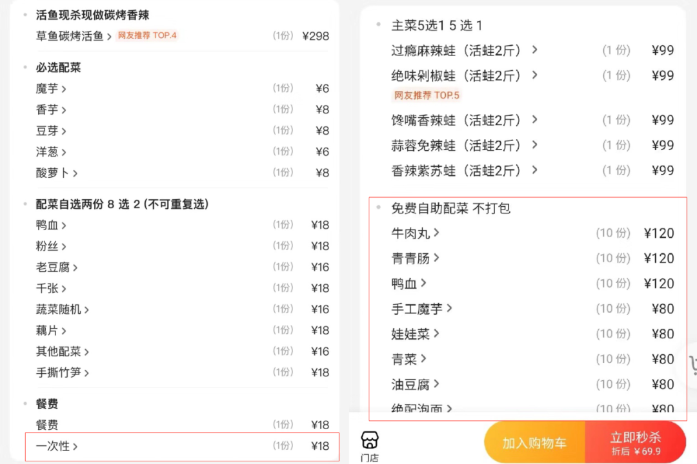This screenshot has width=697, height=464.
Task: Click the 加入购物车 button
Action: coord(534,443)
